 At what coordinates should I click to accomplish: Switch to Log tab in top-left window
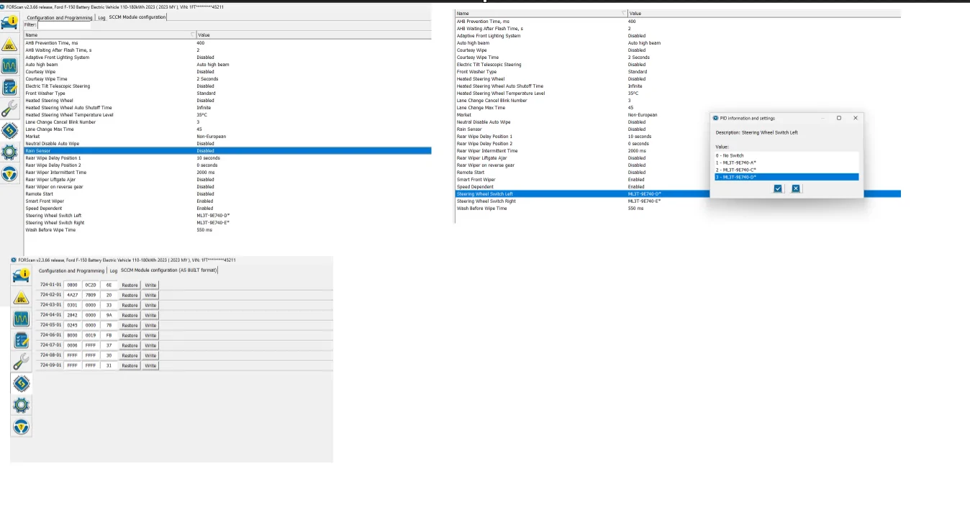pos(101,17)
